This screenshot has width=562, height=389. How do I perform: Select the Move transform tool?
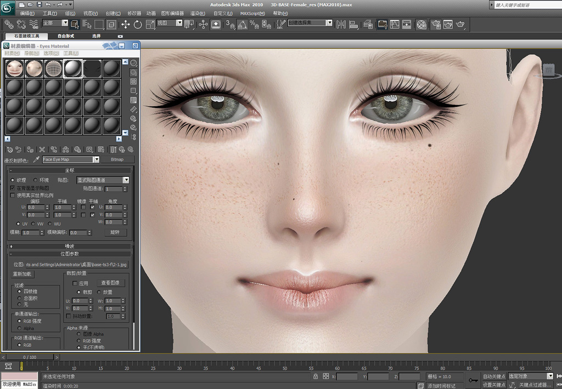coord(125,24)
